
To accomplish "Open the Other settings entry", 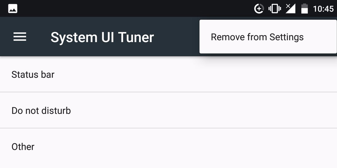I will [168, 147].
